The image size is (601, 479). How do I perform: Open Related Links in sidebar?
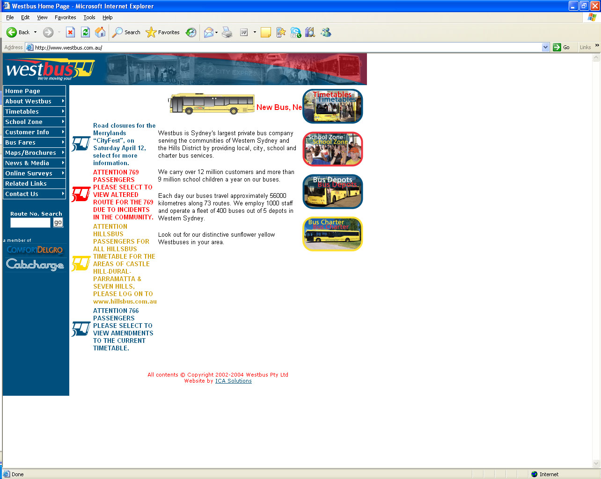click(x=35, y=183)
